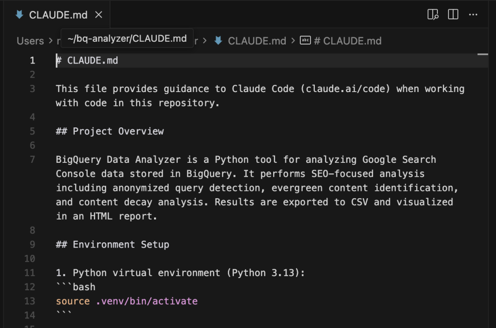Viewport: 496px width, 328px height.
Task: Click the abc symbol icon in breadcrumb
Action: pyautogui.click(x=305, y=41)
